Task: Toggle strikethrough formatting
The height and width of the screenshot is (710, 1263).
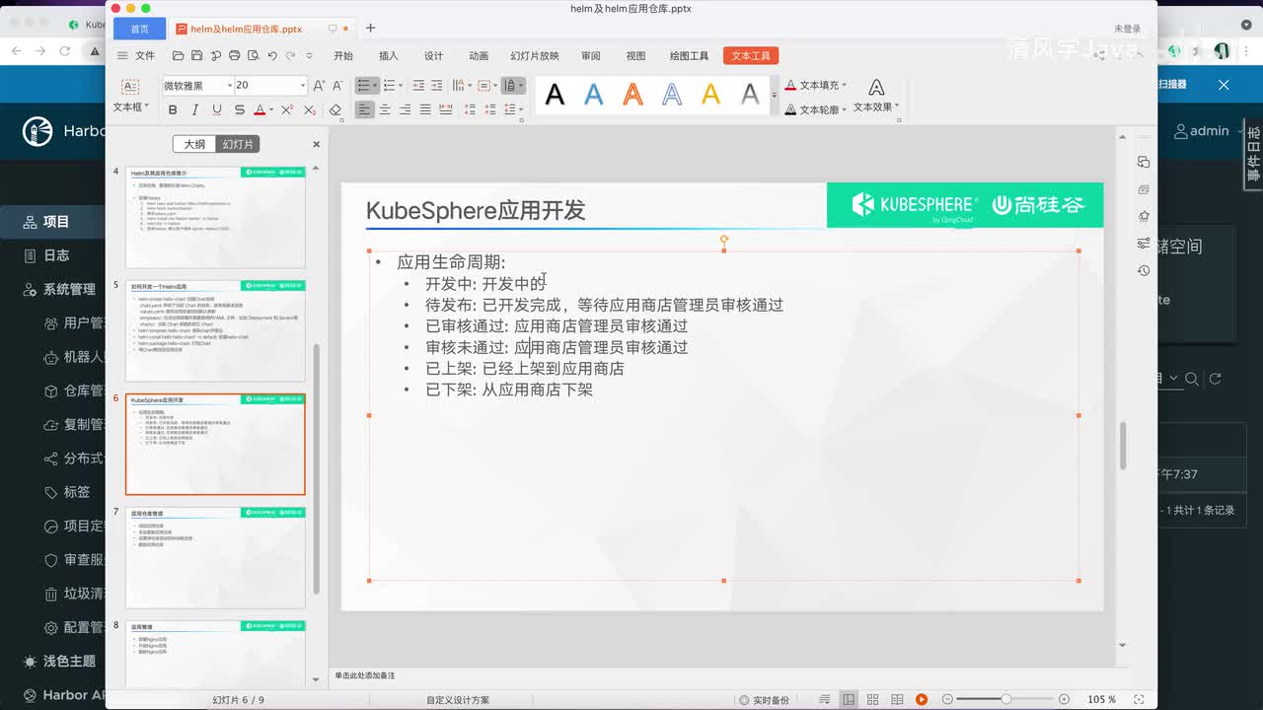Action: (239, 110)
